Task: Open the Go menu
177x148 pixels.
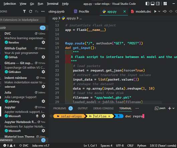Action: [x=32, y=4]
